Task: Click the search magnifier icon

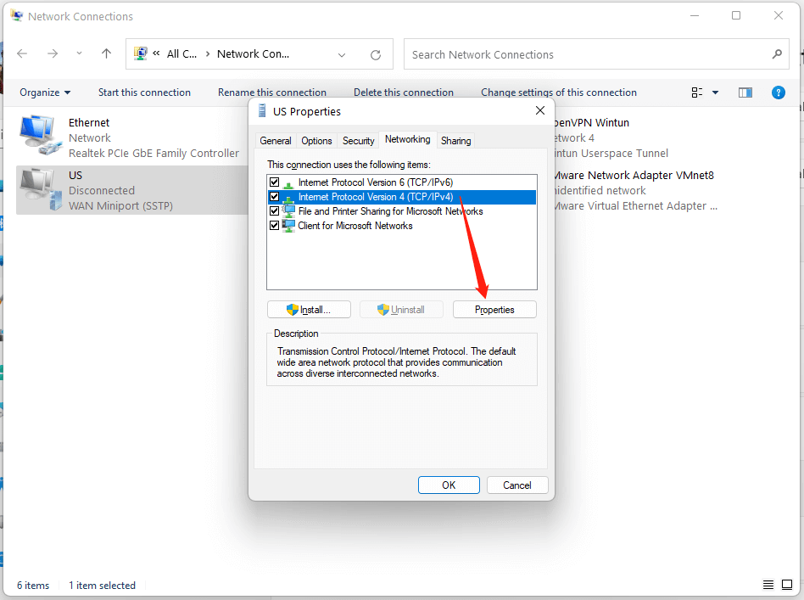Action: [x=777, y=54]
